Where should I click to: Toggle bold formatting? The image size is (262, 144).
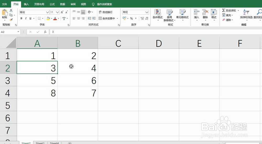(x=21, y=19)
